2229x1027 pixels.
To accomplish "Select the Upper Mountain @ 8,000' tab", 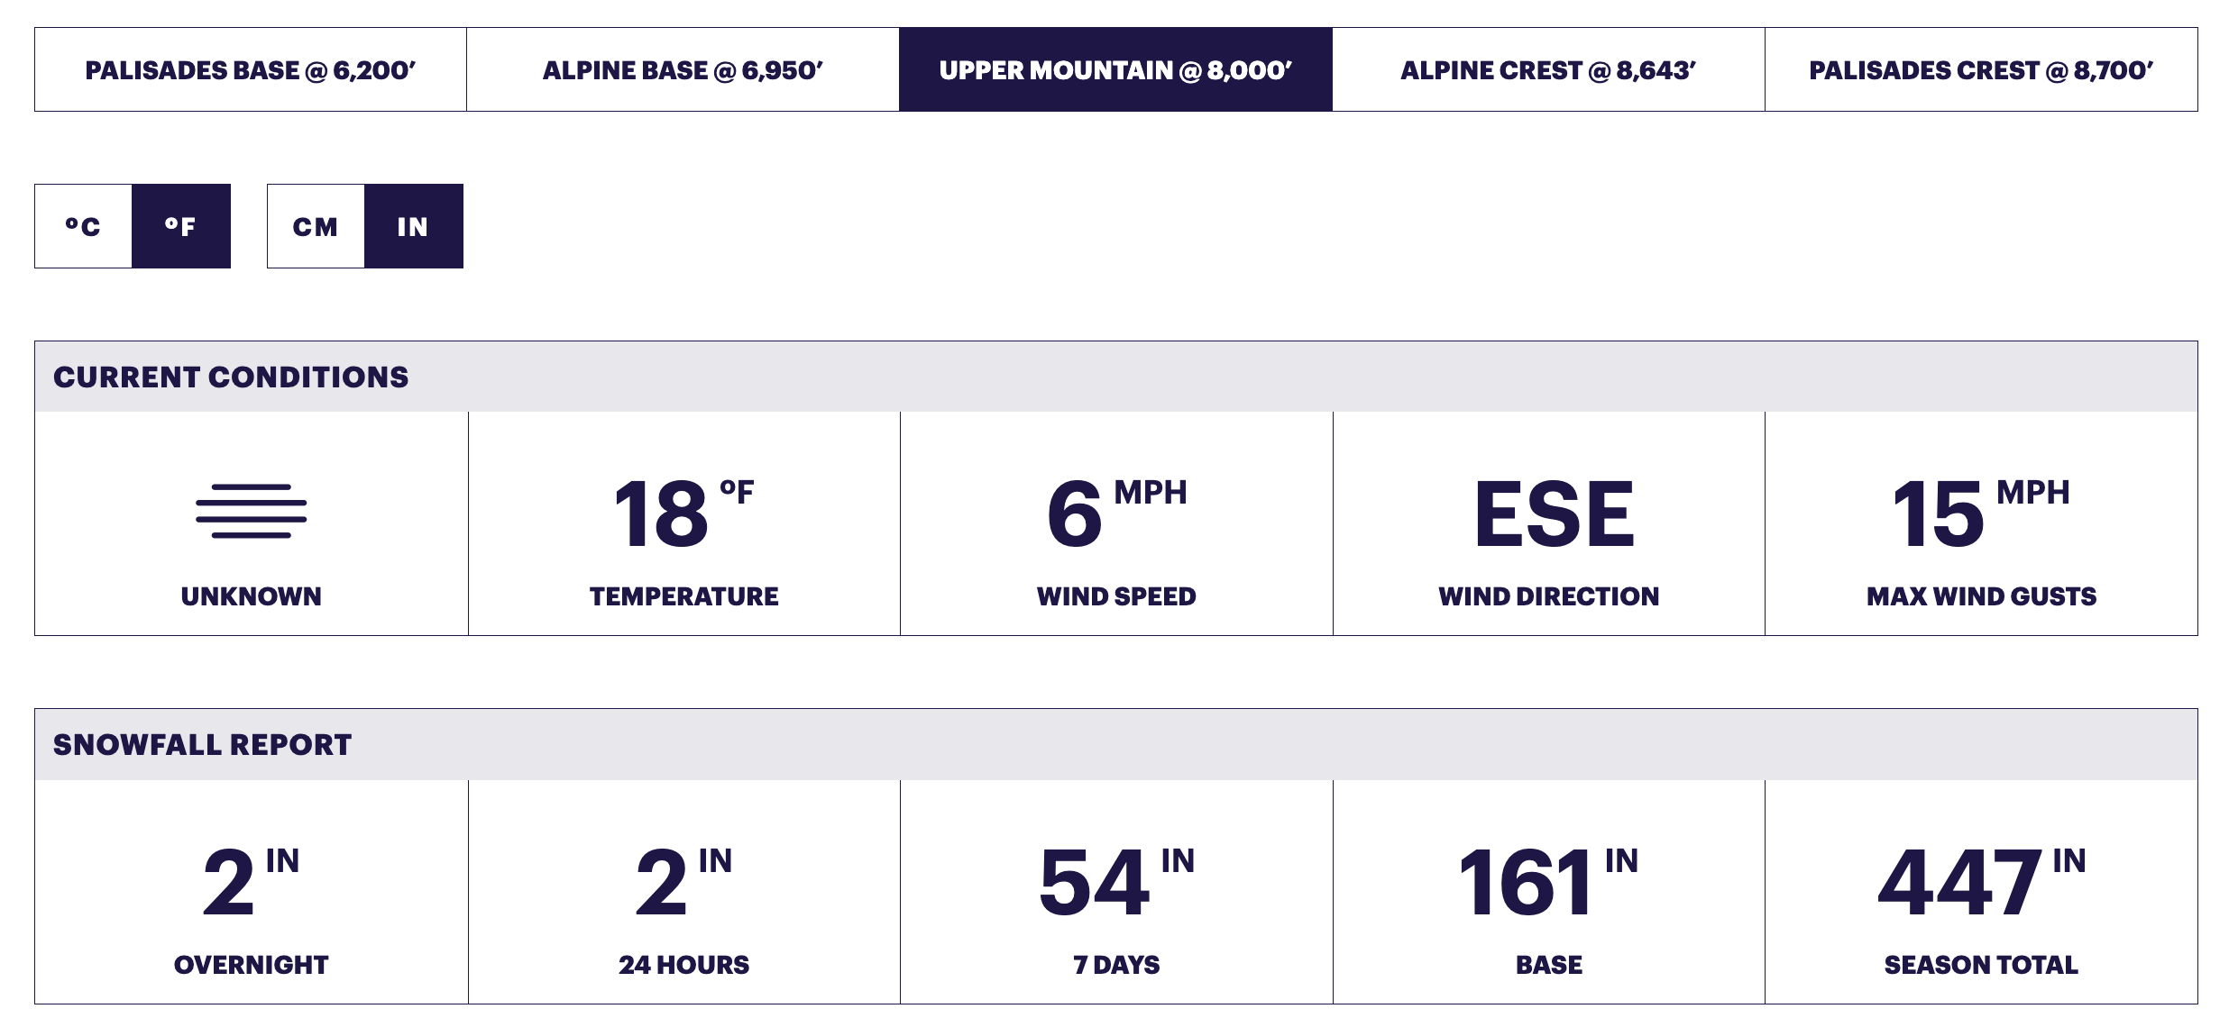I will tap(1116, 69).
